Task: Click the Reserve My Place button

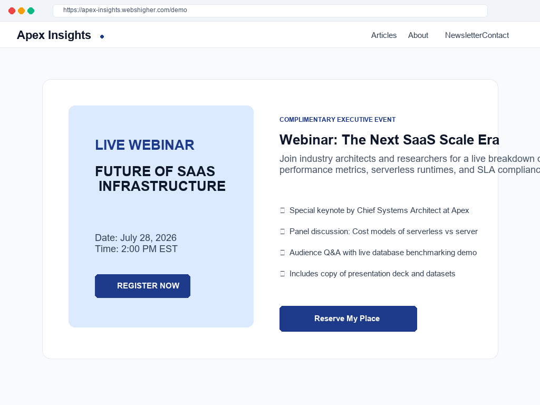Action: point(348,319)
